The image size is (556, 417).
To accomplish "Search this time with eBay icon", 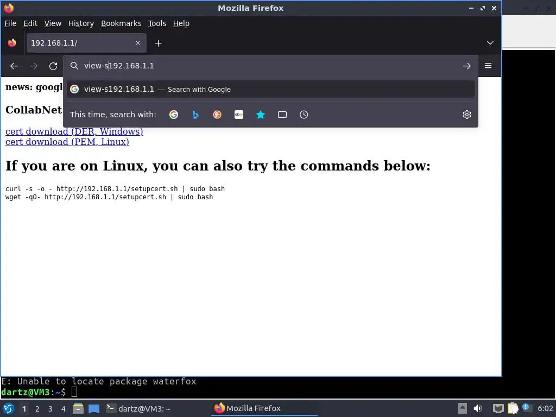I will click(239, 115).
